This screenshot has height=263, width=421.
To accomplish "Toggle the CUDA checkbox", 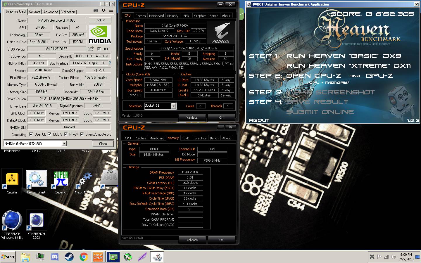I will click(x=49, y=134).
